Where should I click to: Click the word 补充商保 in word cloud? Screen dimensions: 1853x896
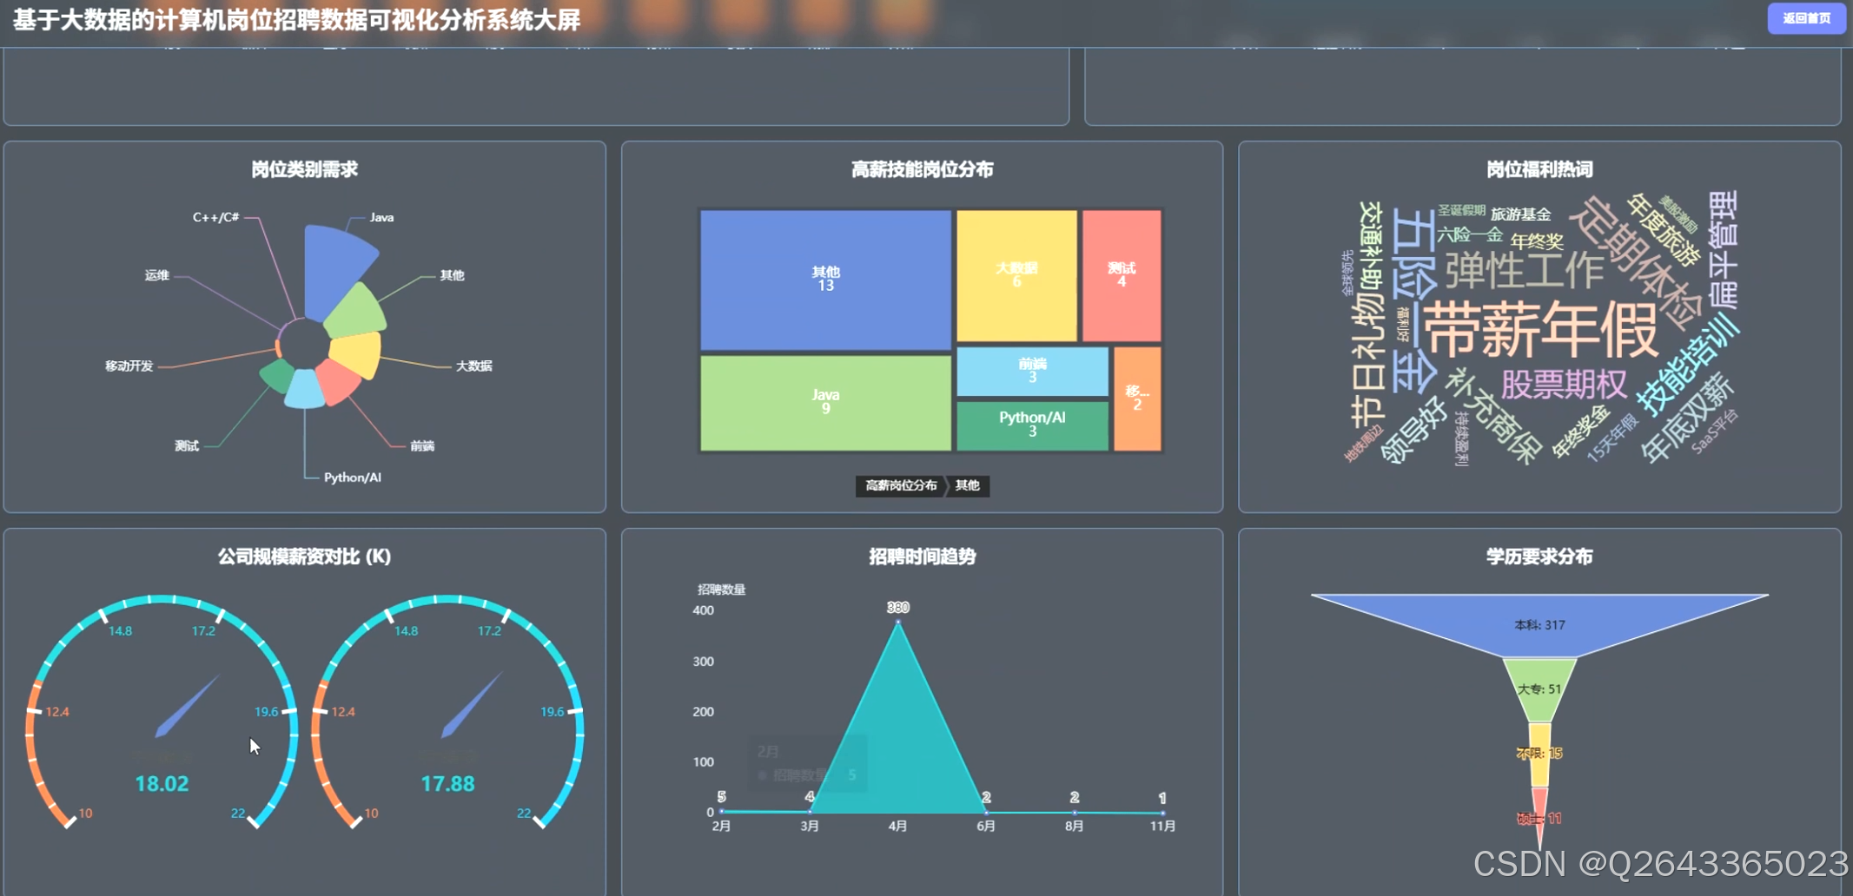[x=1494, y=415]
